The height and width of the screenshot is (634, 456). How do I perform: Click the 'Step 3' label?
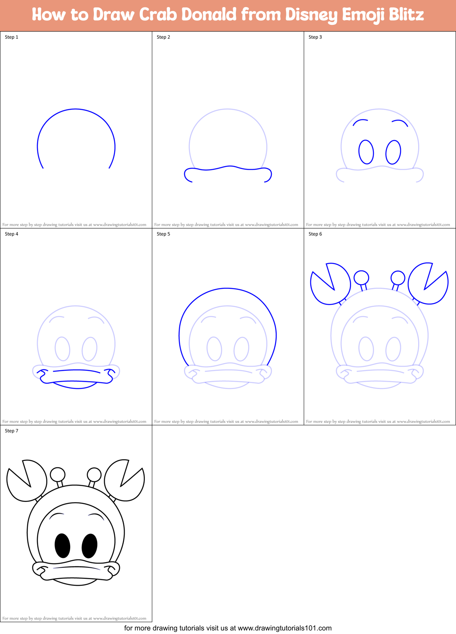click(x=315, y=37)
